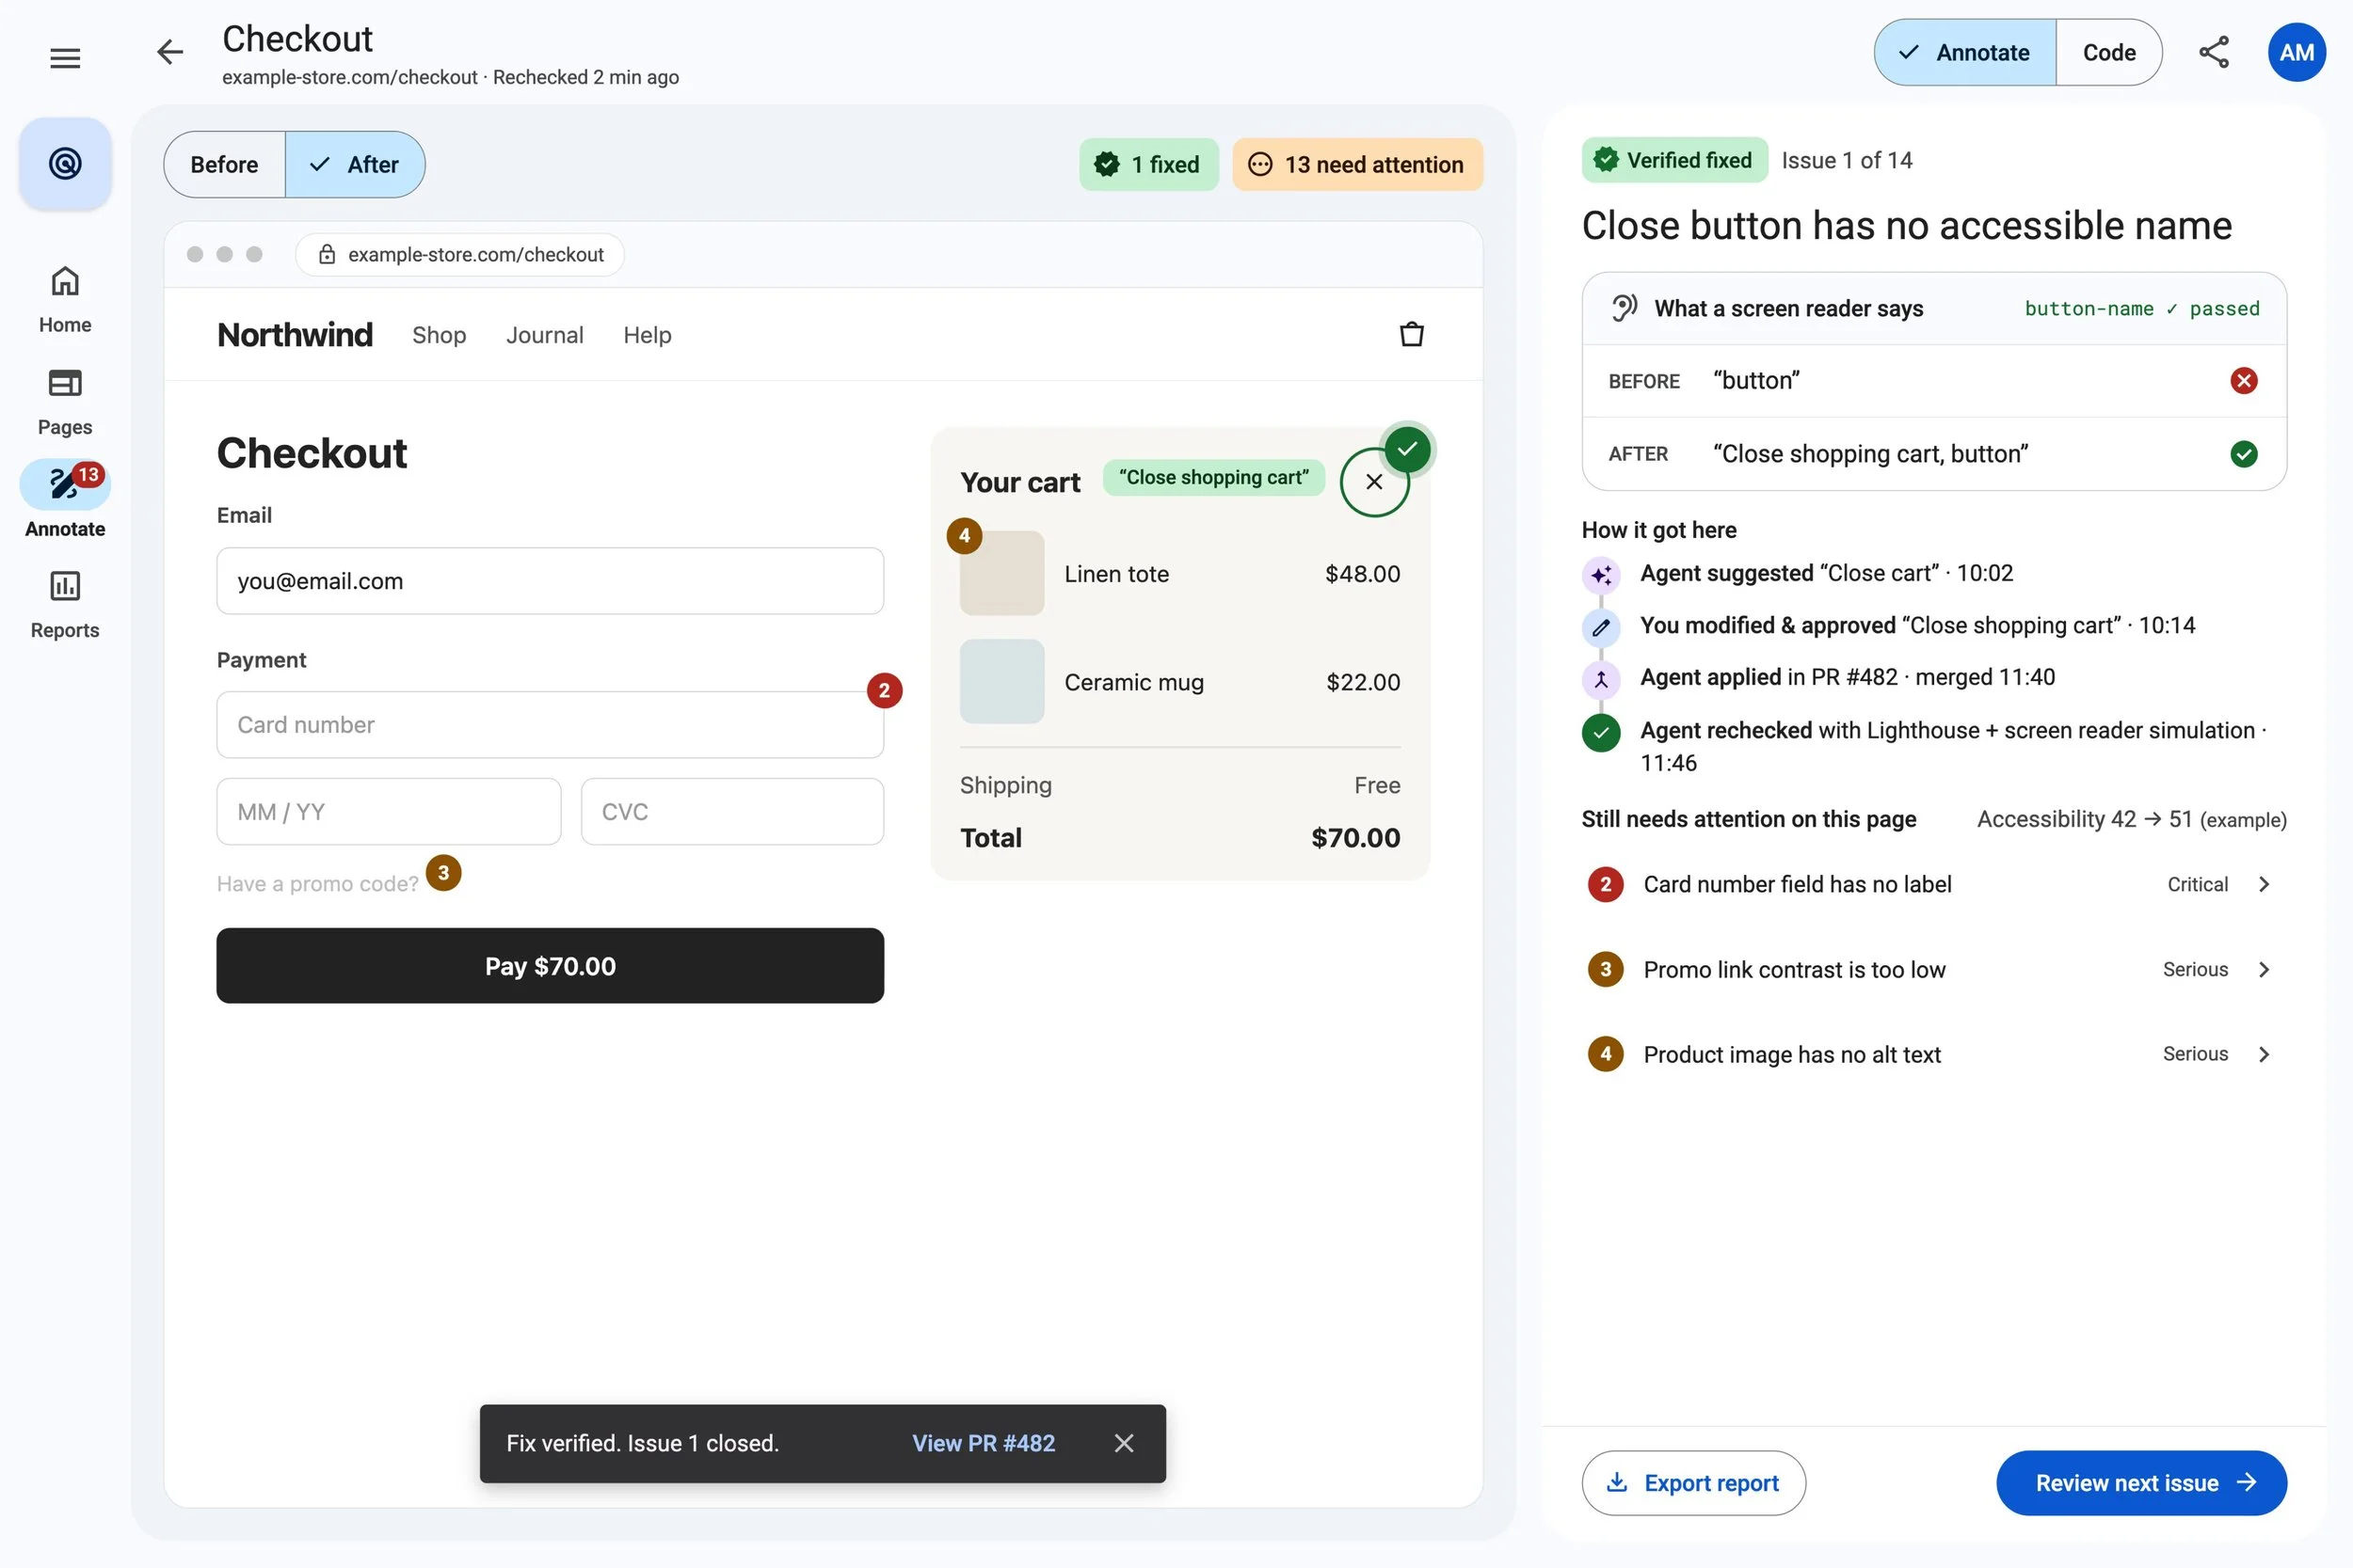Expand Promo link contrast is too low
The height and width of the screenshot is (1568, 2353).
tap(1933, 969)
